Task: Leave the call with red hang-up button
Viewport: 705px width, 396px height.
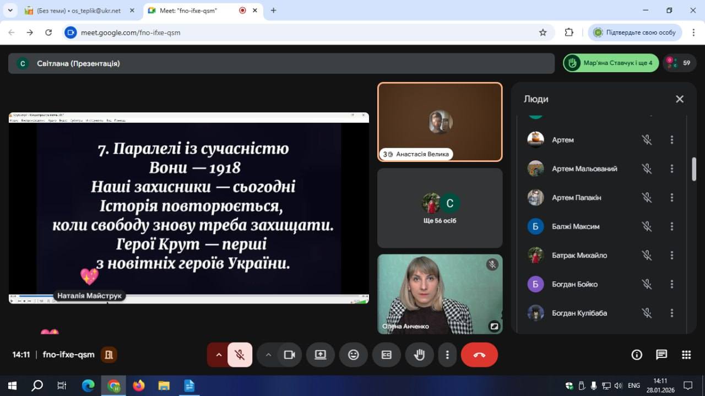Action: coord(479,355)
